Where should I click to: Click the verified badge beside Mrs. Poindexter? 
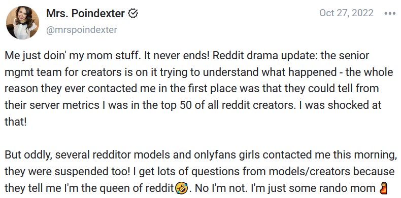tap(133, 14)
